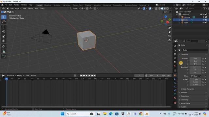The image size is (209, 117).
Task: Switch the perspective/orthographic grid icon
Action: pos(169,40)
